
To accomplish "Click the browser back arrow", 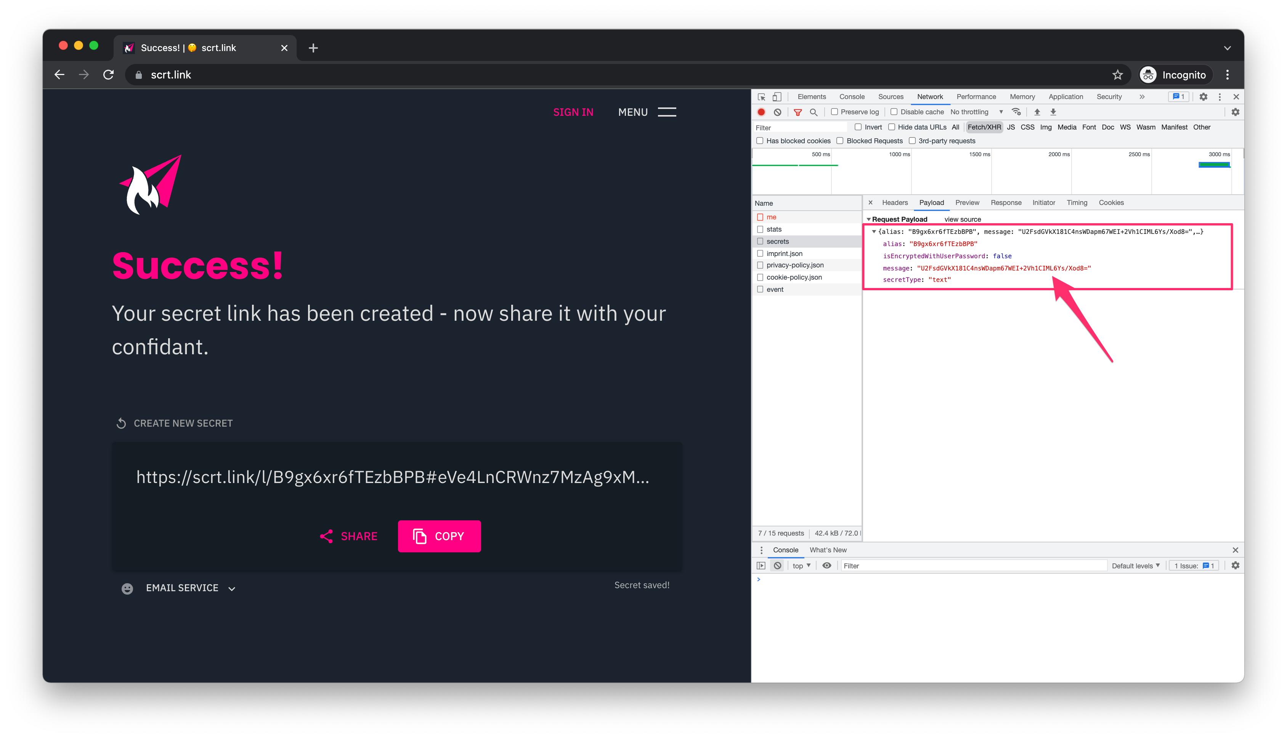I will coord(59,75).
